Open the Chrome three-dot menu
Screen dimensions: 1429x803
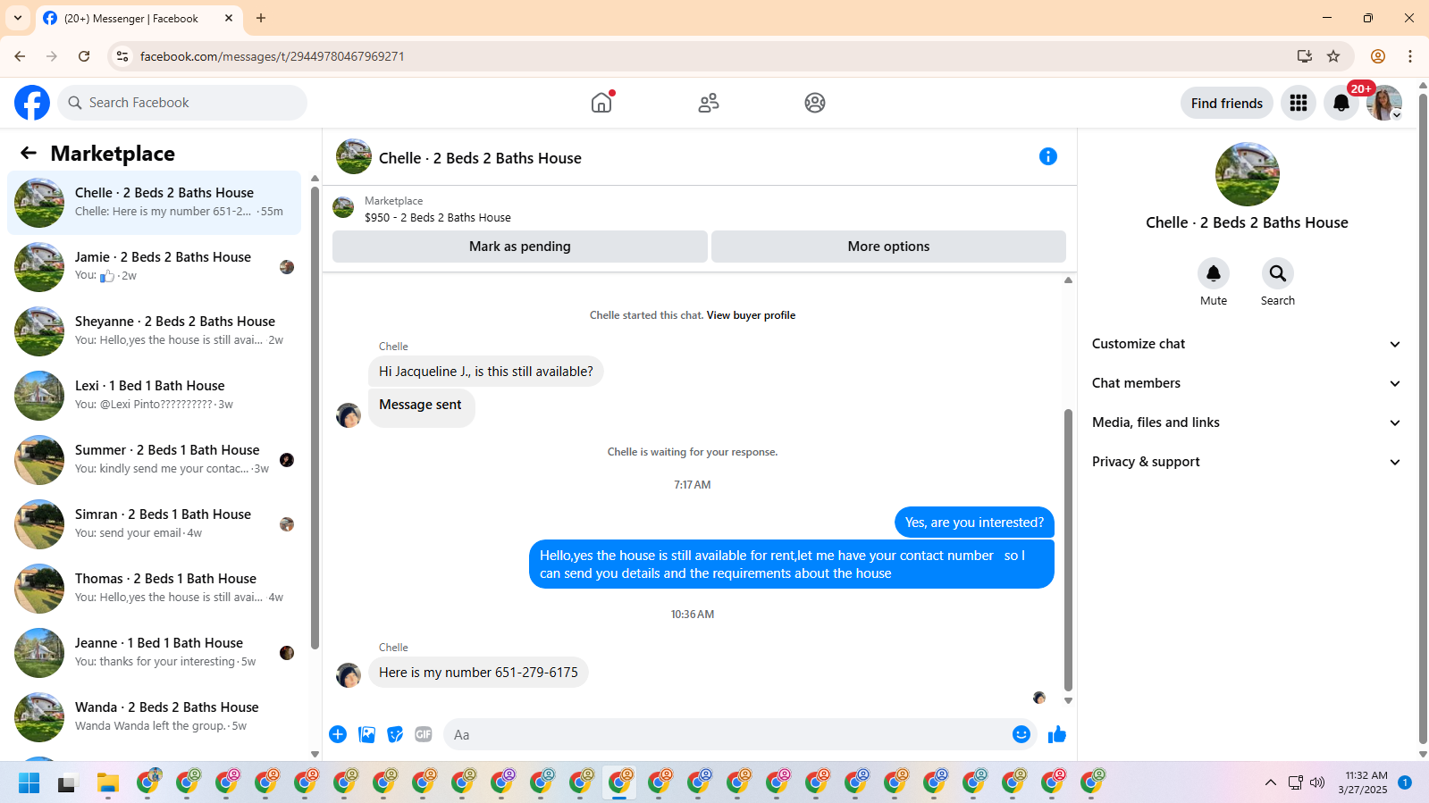[1410, 56]
